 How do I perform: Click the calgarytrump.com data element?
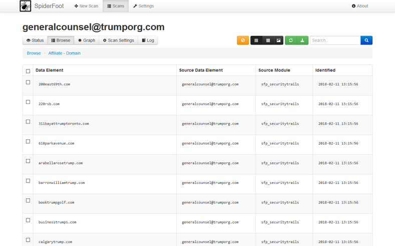(55, 241)
